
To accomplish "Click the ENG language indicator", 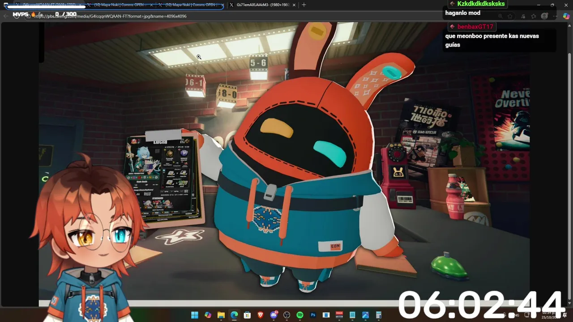I will (516, 315).
